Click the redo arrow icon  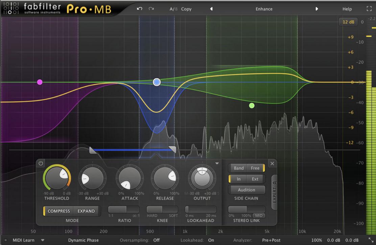coord(151,9)
